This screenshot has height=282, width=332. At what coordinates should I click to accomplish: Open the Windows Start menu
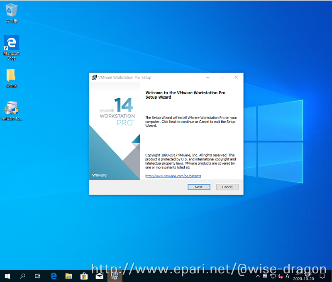[x=7, y=276]
